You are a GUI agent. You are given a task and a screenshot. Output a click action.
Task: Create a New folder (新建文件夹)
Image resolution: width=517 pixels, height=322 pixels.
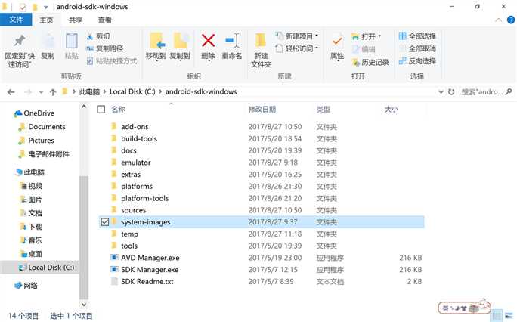(x=261, y=49)
